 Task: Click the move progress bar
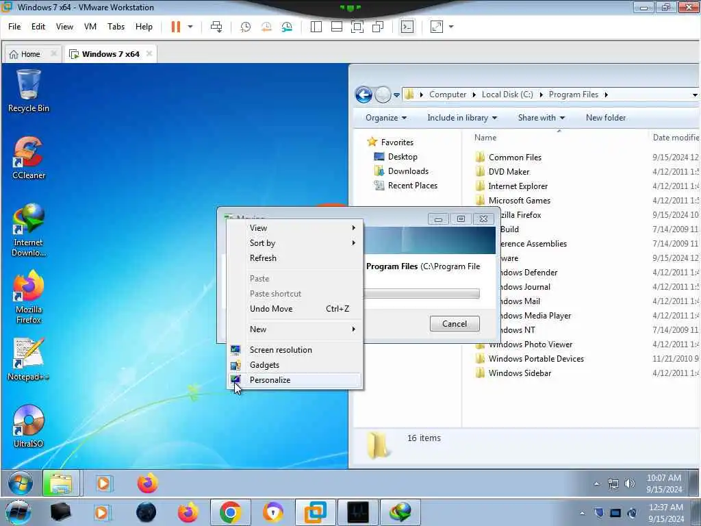coord(422,293)
